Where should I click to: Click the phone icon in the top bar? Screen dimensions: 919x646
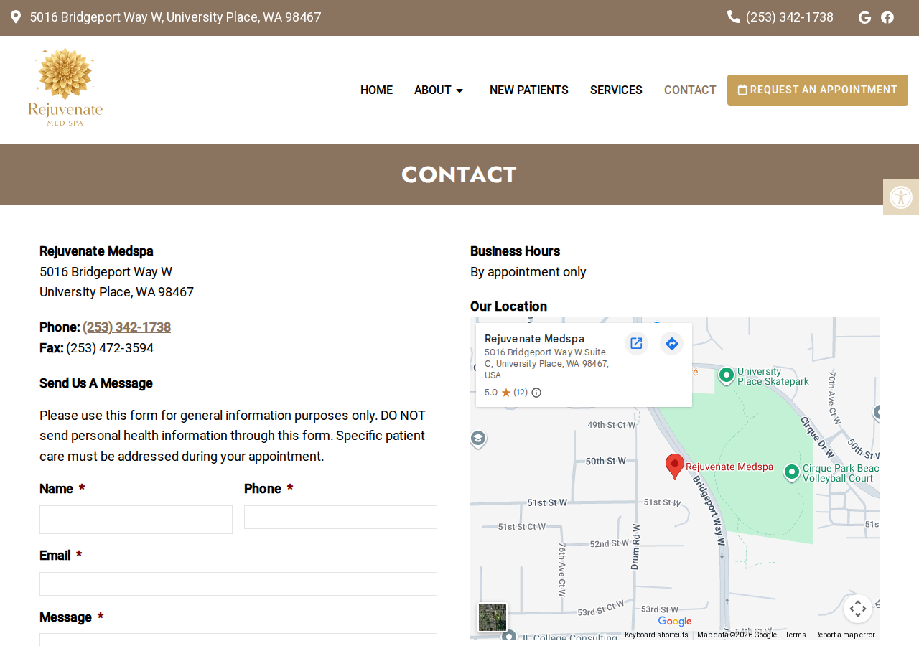tap(734, 17)
